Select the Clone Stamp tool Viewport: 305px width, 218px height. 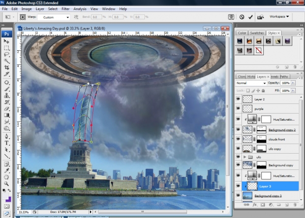7,95
